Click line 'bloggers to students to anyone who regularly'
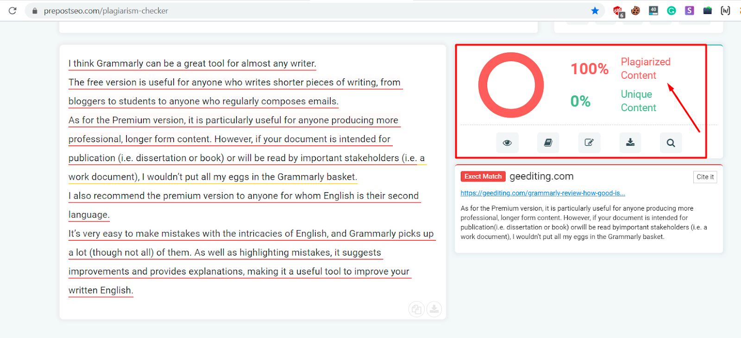741x338 pixels. point(203,101)
